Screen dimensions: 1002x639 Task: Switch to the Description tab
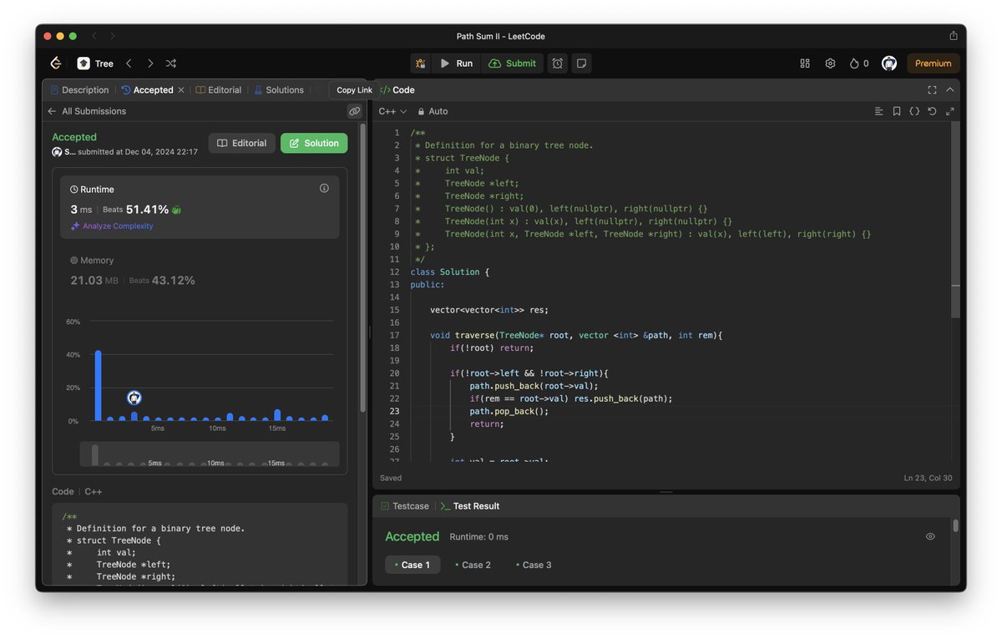coord(79,90)
